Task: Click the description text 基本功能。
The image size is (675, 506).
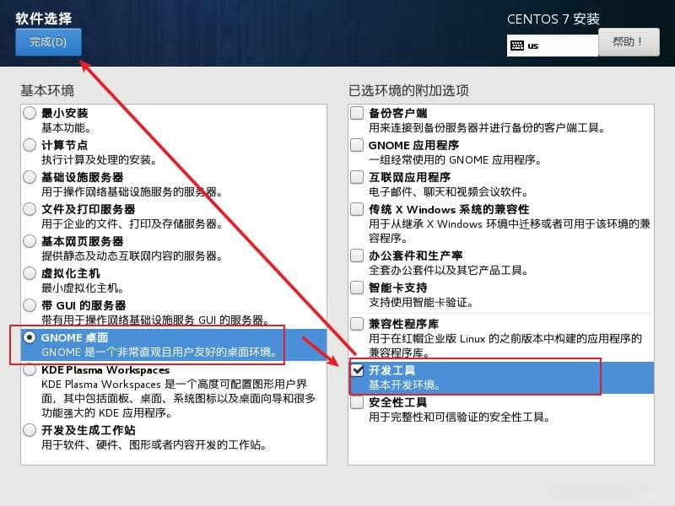Action: 66,128
